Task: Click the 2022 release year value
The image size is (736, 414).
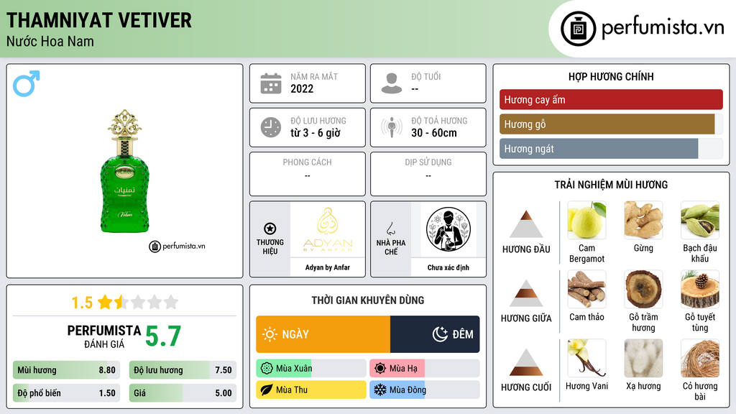Action: tap(302, 88)
